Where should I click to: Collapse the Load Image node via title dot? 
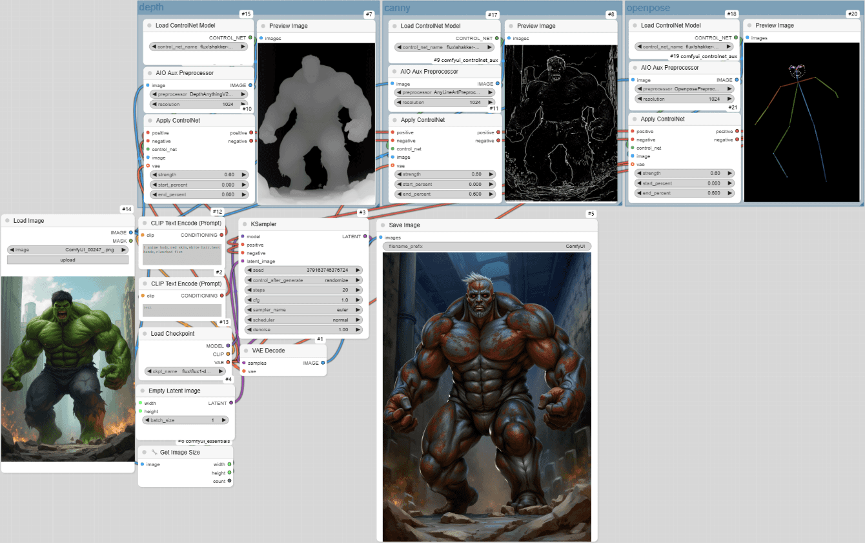(7, 221)
